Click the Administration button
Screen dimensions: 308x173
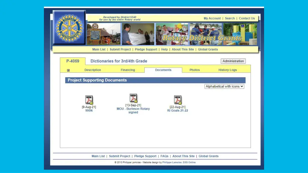[x=233, y=61]
